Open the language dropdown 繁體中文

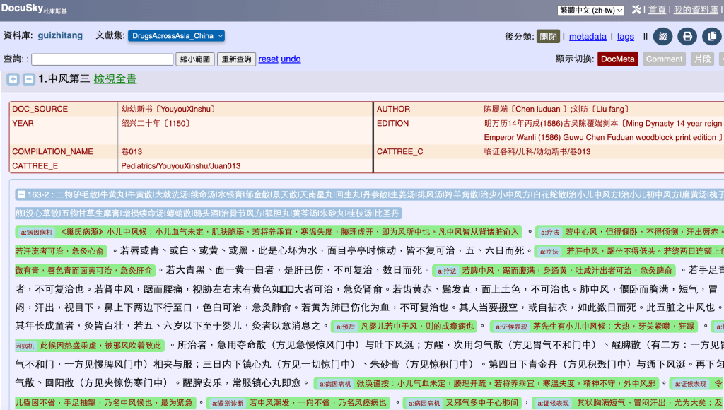[x=590, y=10]
